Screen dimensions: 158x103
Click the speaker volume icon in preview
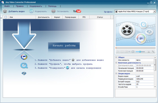pyautogui.click(x=133, y=52)
